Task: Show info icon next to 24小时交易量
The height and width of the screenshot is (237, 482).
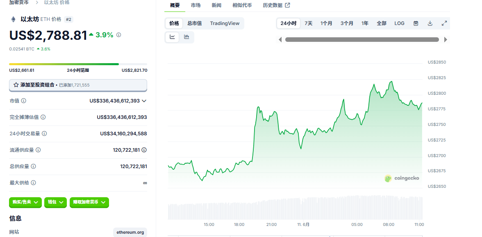Action: pyautogui.click(x=44, y=133)
